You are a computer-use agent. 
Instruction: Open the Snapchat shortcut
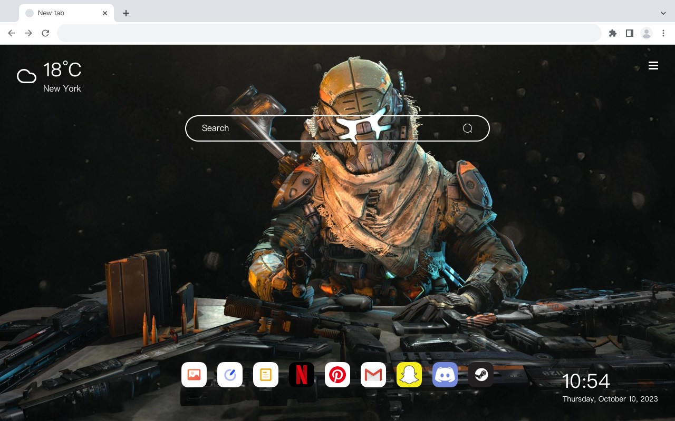(x=409, y=375)
